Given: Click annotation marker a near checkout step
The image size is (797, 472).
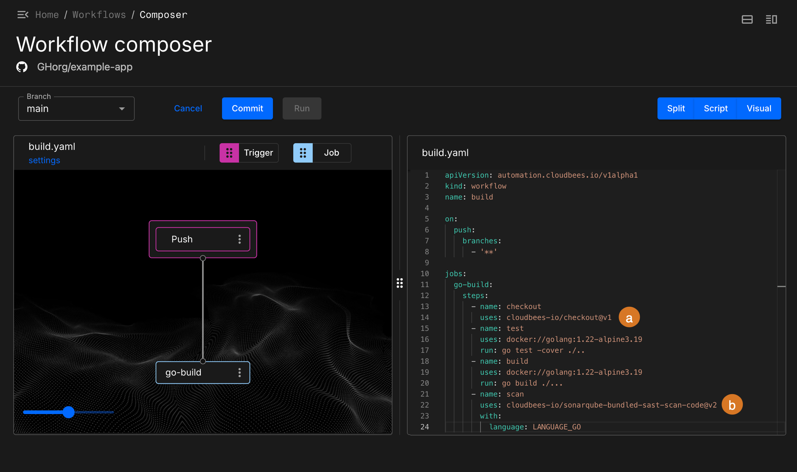Looking at the screenshot, I should point(629,317).
